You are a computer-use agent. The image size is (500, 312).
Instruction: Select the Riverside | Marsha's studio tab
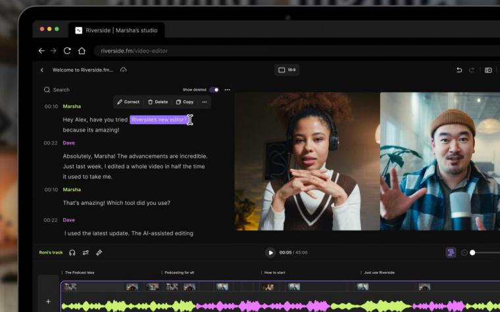point(116,30)
